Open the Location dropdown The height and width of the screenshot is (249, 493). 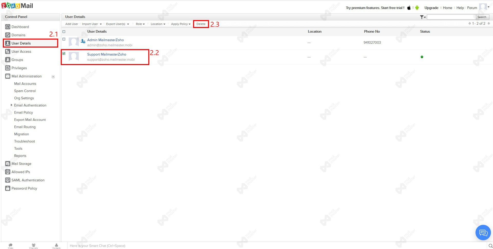pos(158,24)
